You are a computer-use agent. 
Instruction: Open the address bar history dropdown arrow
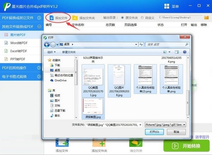[136, 44]
